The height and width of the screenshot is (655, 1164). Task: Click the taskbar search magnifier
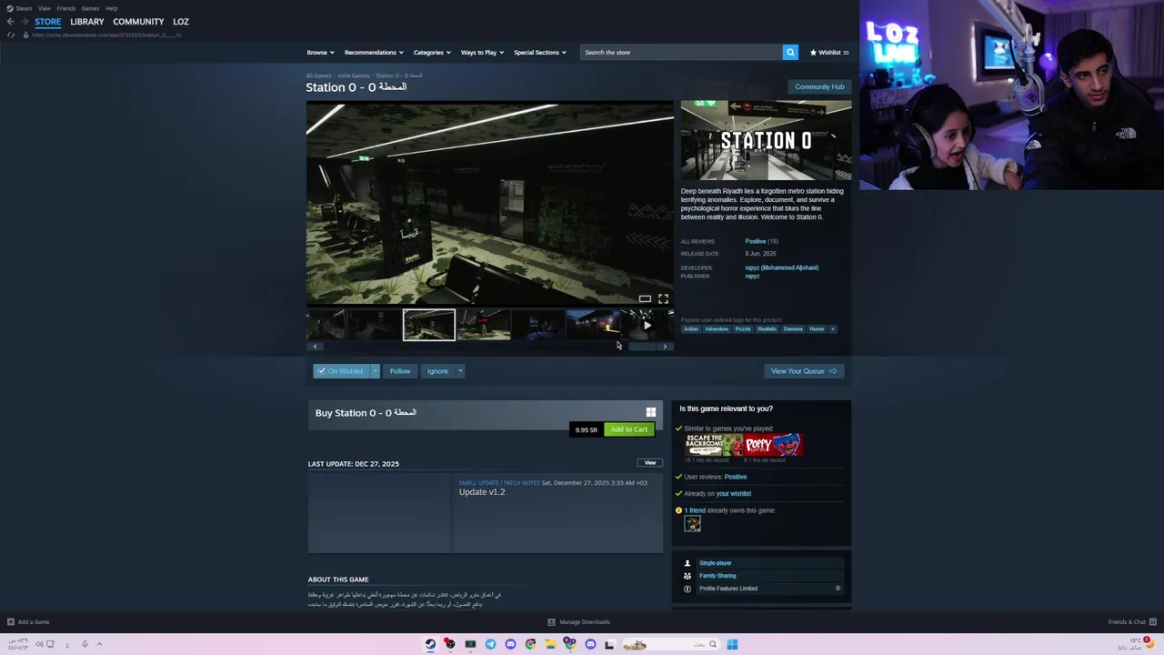click(713, 644)
